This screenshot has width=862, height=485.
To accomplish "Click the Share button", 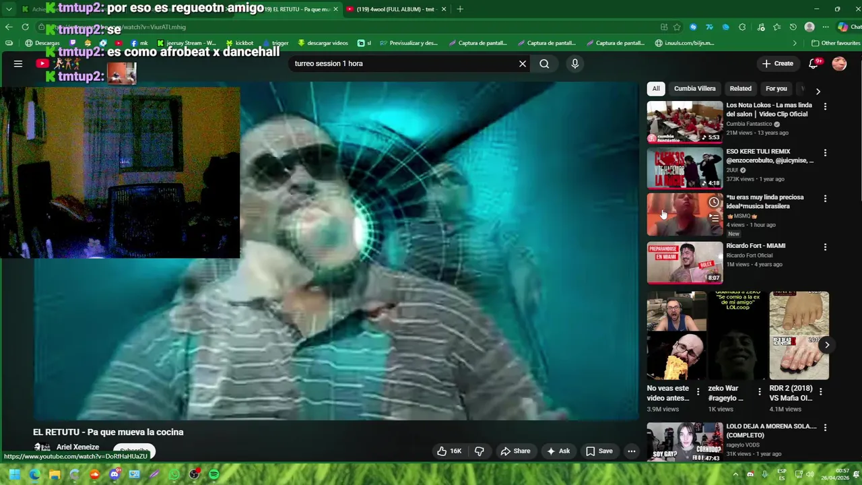I will click(515, 451).
